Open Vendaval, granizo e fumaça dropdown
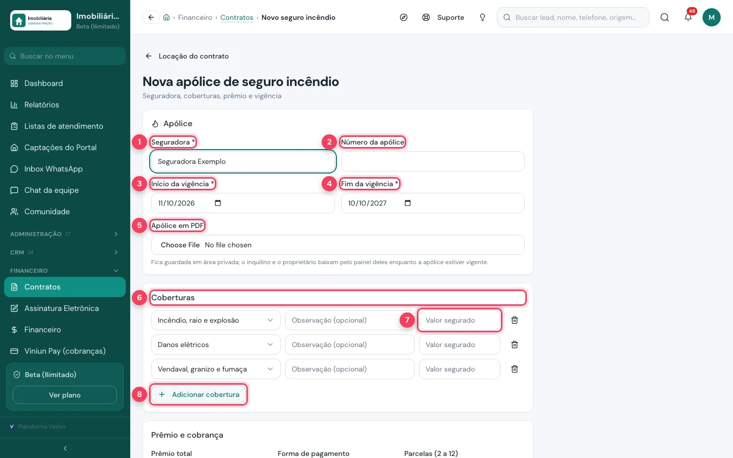 coord(216,369)
